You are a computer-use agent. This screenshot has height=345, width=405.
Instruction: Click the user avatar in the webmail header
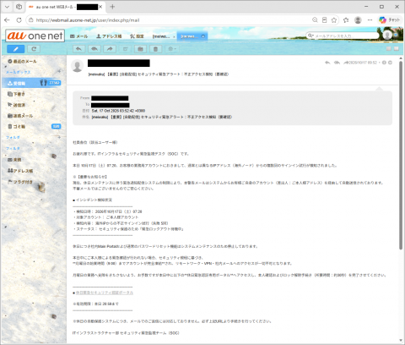point(387,35)
